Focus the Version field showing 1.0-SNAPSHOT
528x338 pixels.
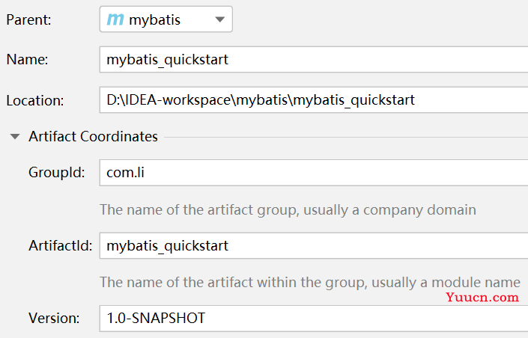pos(314,318)
